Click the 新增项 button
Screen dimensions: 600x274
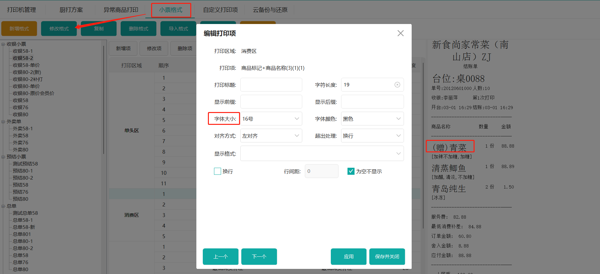coord(123,48)
